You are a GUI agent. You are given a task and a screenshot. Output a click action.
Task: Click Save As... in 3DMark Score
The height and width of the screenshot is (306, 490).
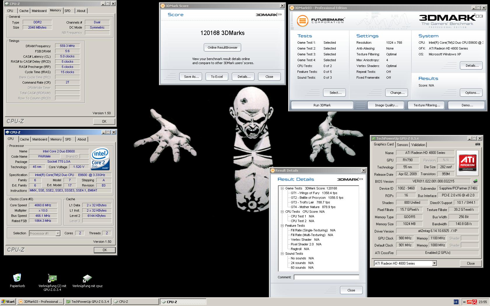click(191, 77)
